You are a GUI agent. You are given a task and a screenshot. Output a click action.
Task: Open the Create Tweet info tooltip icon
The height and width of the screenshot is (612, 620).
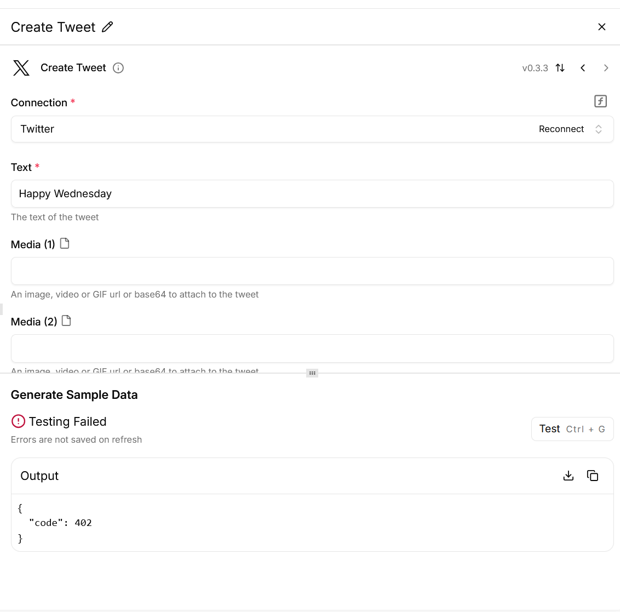[x=118, y=68]
